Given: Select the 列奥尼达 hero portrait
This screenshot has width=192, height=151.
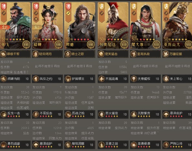Looking at the screenshot, I should coord(113,26).
